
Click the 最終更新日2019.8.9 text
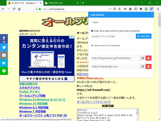tap(30, 31)
